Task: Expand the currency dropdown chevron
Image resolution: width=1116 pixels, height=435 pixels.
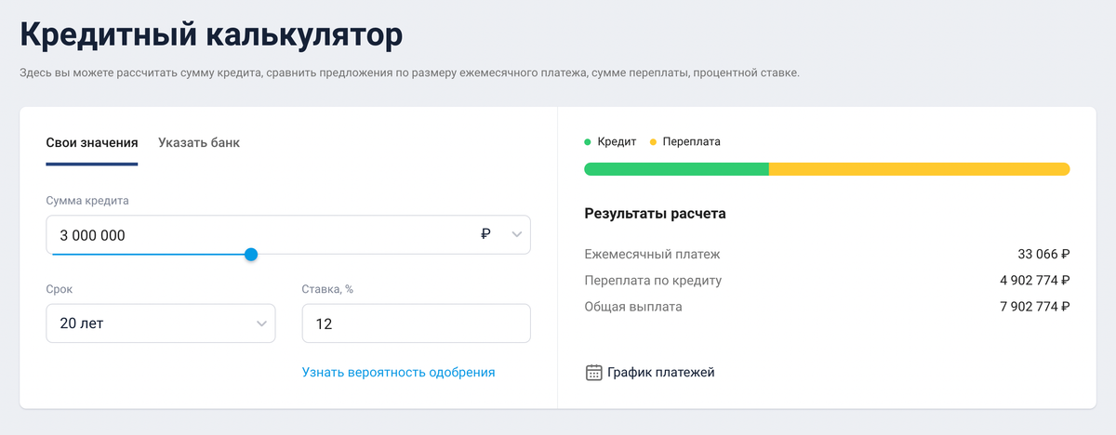Action: coord(517,235)
